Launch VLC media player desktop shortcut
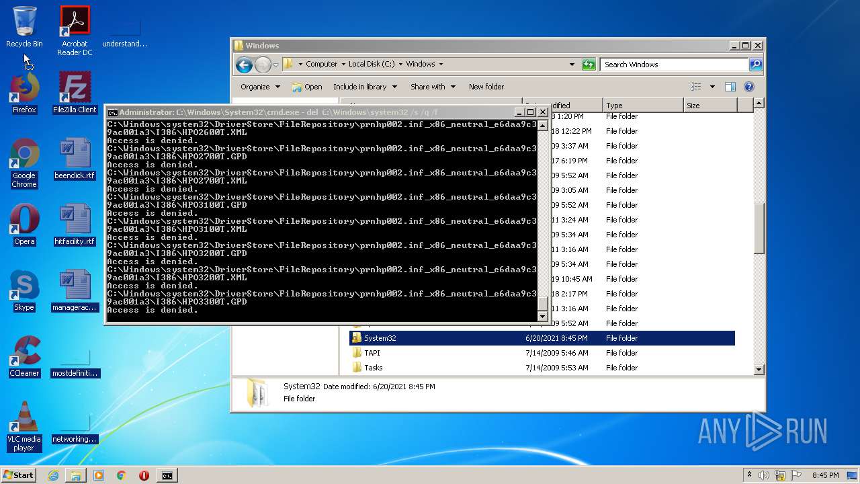Image resolution: width=860 pixels, height=484 pixels. click(24, 426)
